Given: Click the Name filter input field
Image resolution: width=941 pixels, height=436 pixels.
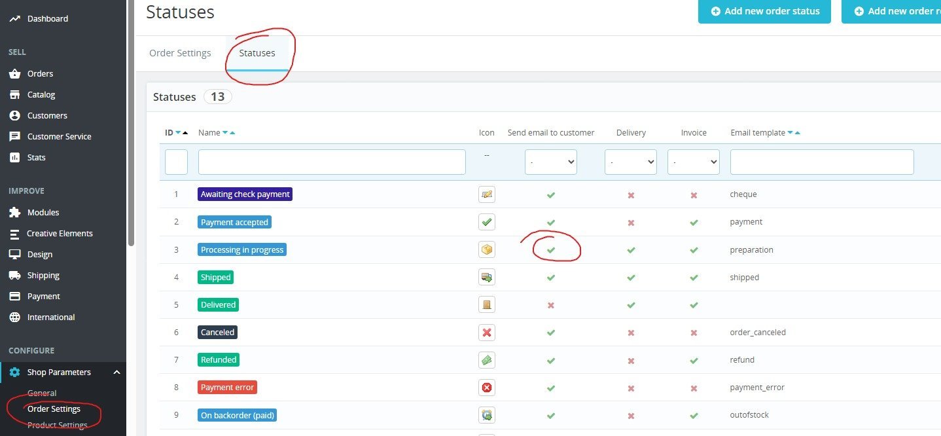Looking at the screenshot, I should click(332, 162).
